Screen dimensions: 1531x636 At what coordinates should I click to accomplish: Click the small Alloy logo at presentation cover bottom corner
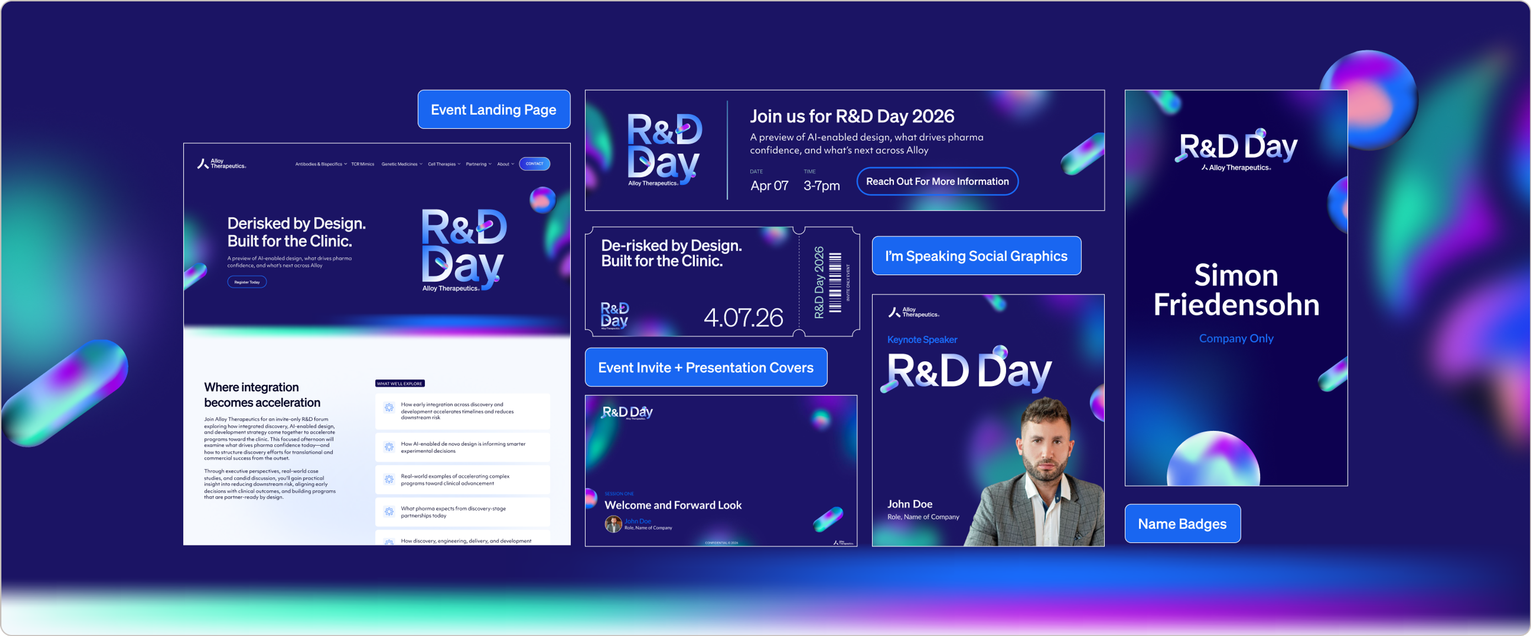click(x=844, y=542)
